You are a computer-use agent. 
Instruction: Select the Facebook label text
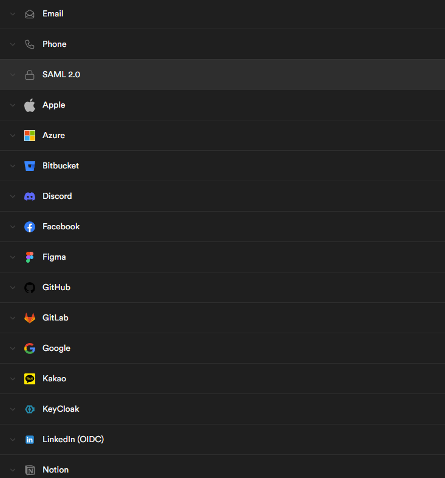coord(61,226)
